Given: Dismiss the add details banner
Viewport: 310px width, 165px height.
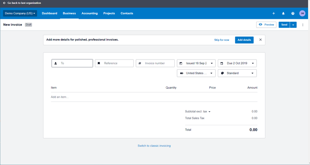Looking at the screenshot, I should tap(260, 40).
